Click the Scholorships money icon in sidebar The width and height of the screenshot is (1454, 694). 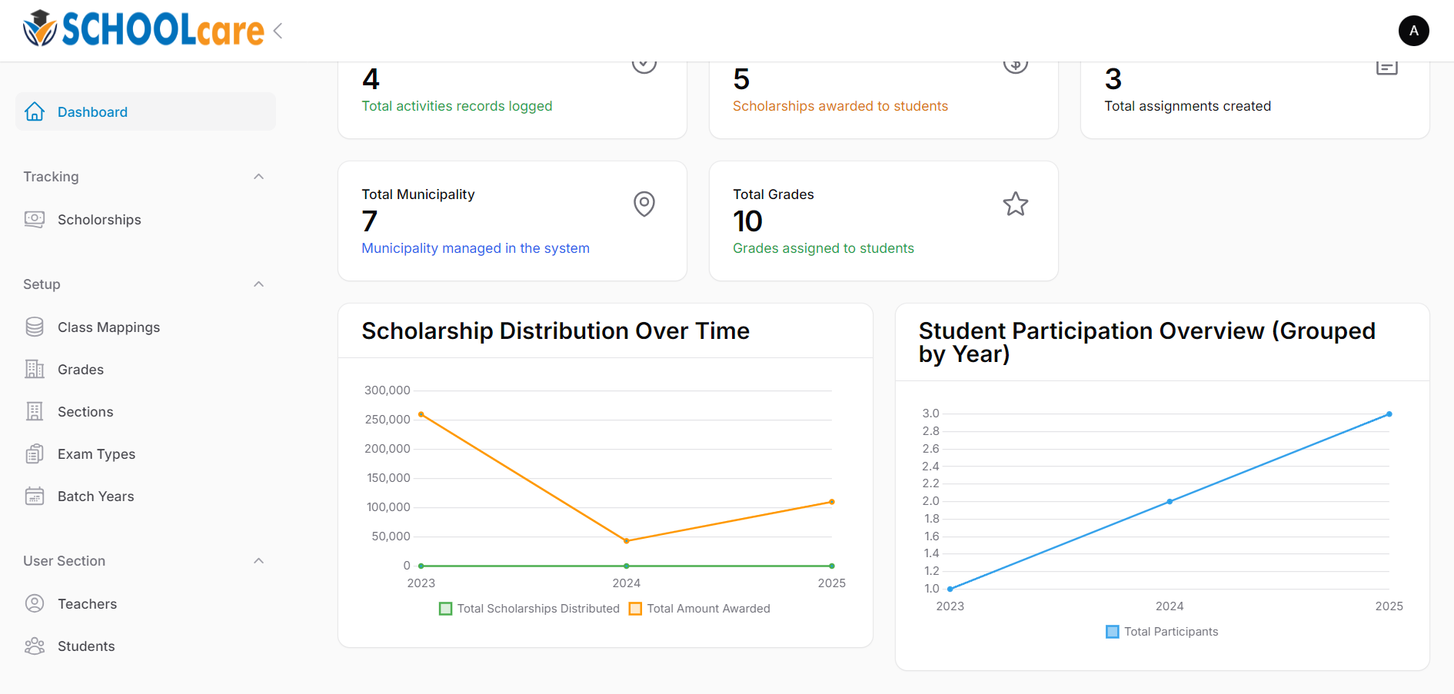tap(35, 220)
